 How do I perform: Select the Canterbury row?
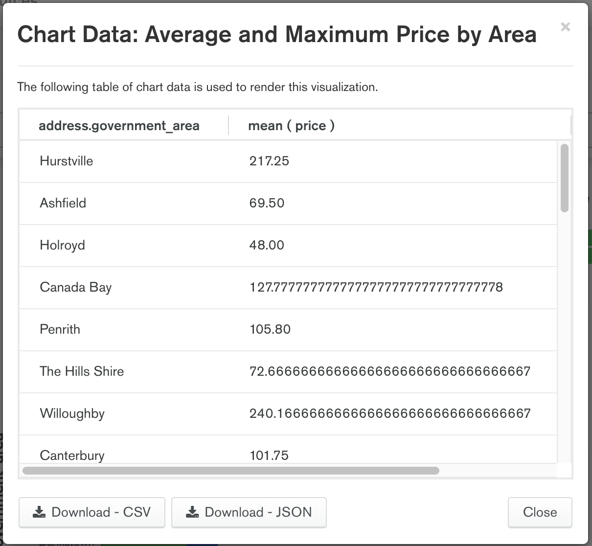pos(288,449)
